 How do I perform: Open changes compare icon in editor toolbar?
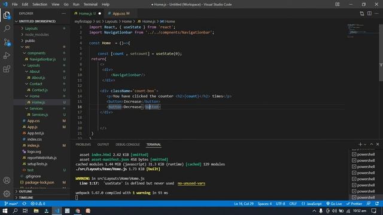point(361,14)
